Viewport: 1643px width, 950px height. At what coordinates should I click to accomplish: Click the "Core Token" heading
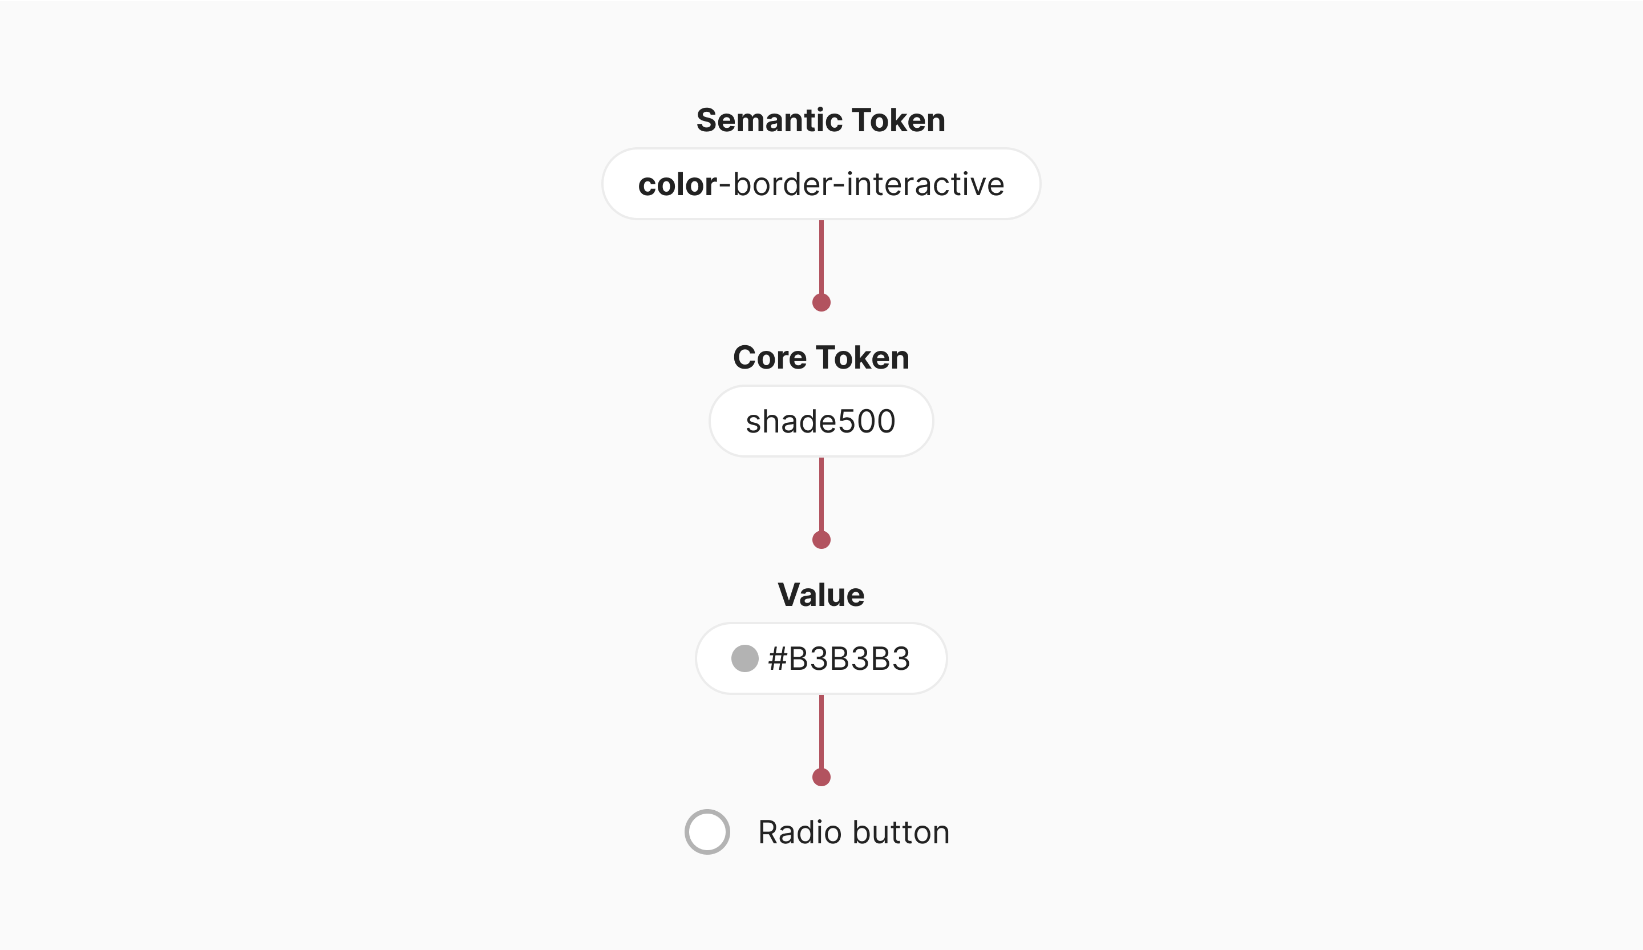click(x=821, y=357)
